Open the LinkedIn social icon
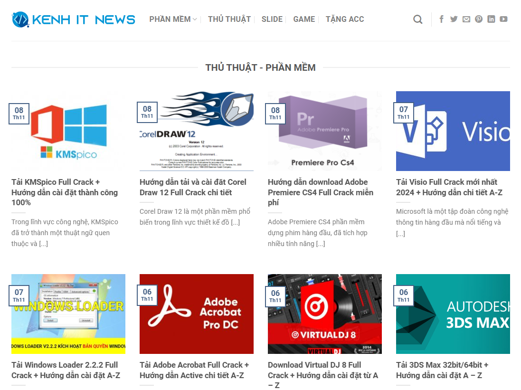Screen dimensions: 521x390 pyautogui.click(x=491, y=19)
